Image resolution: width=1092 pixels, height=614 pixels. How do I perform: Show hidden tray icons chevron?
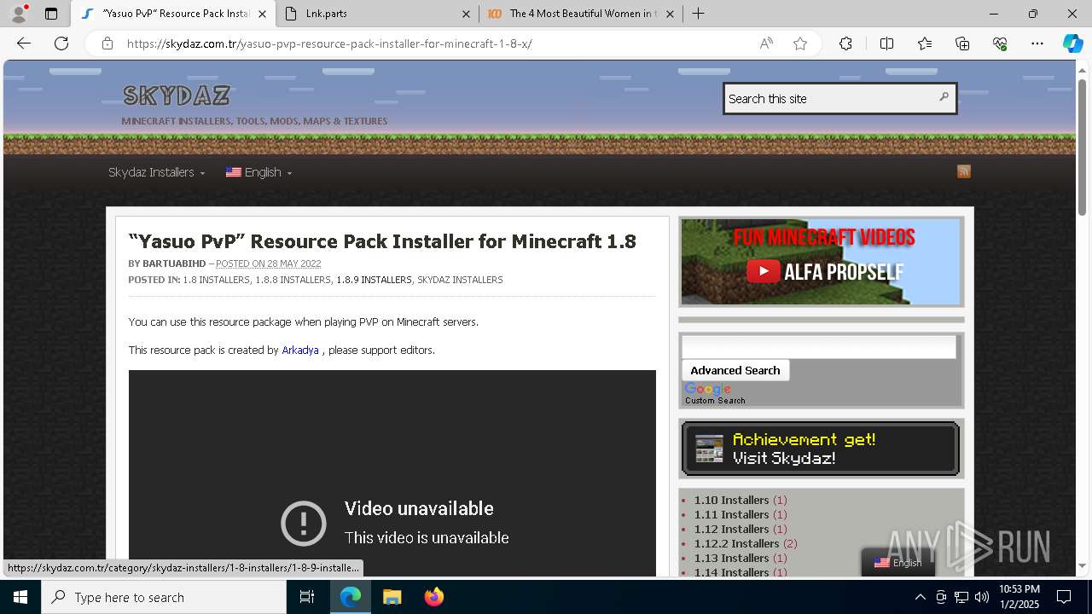coord(920,597)
